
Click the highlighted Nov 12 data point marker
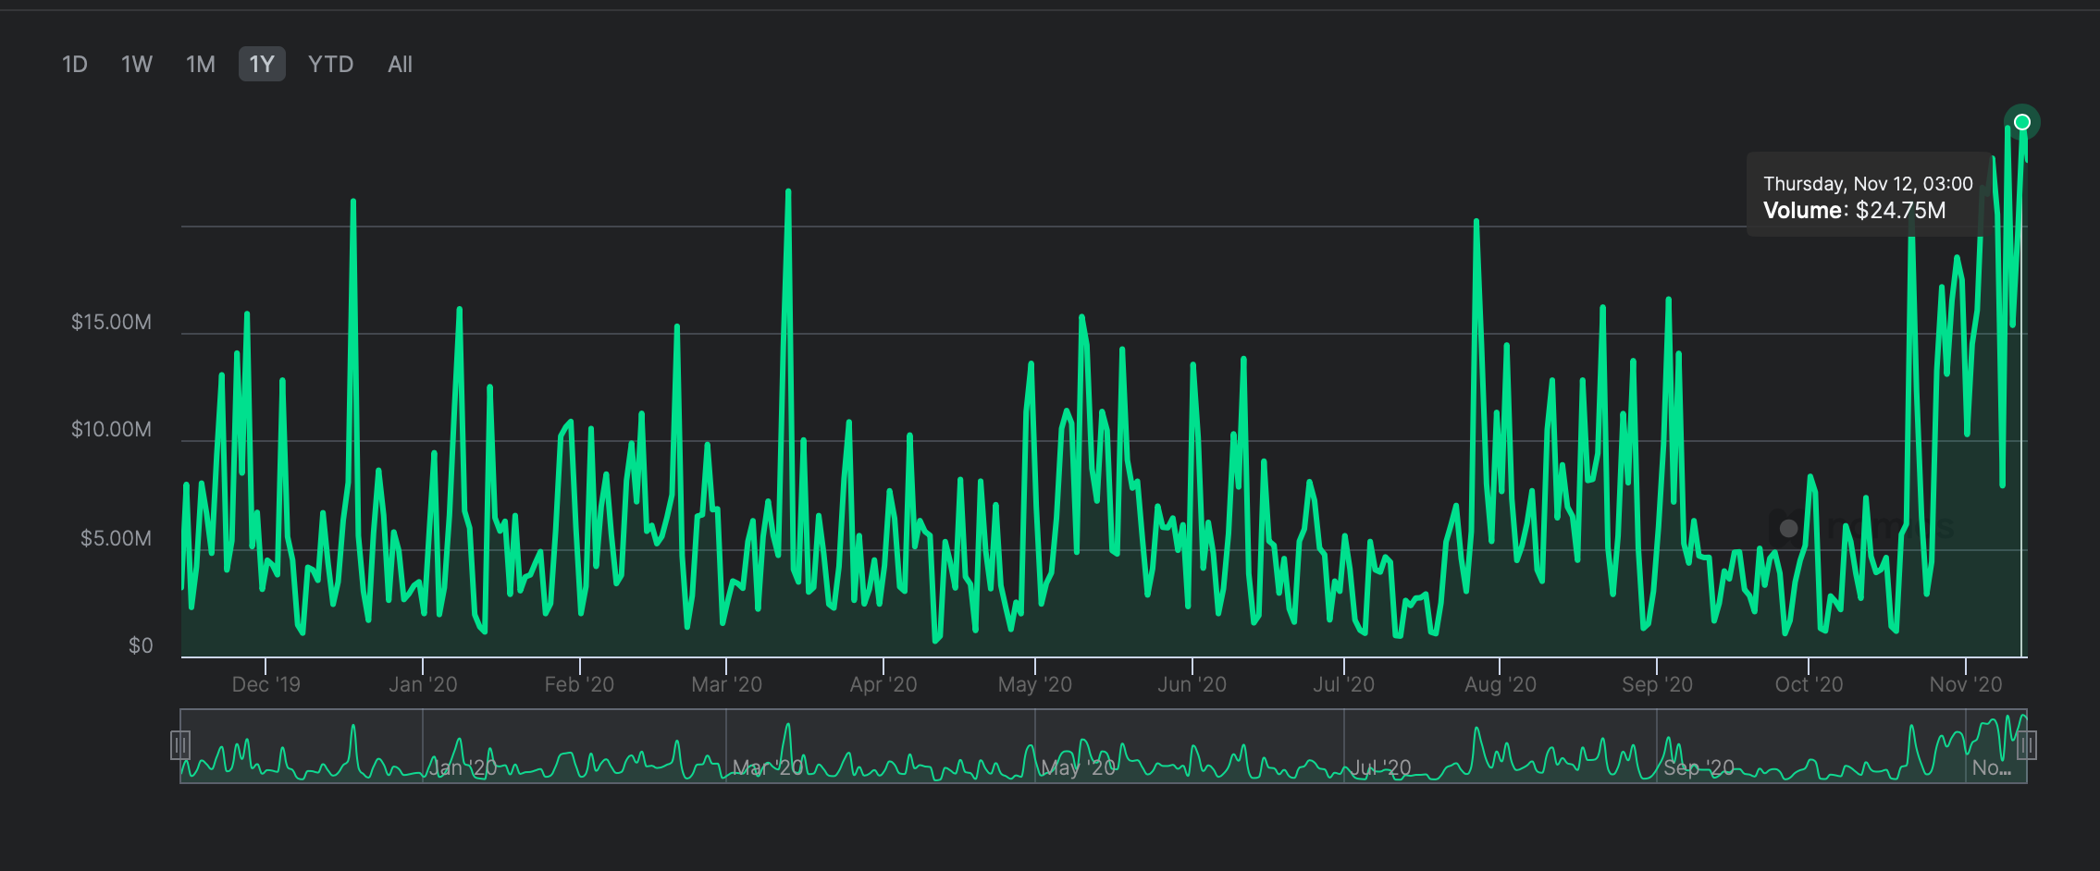[x=2021, y=122]
